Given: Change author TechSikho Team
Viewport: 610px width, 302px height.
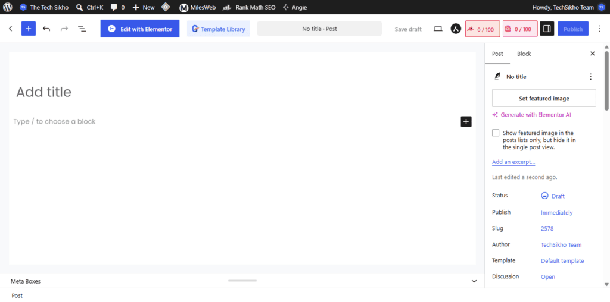Looking at the screenshot, I should tap(561, 244).
